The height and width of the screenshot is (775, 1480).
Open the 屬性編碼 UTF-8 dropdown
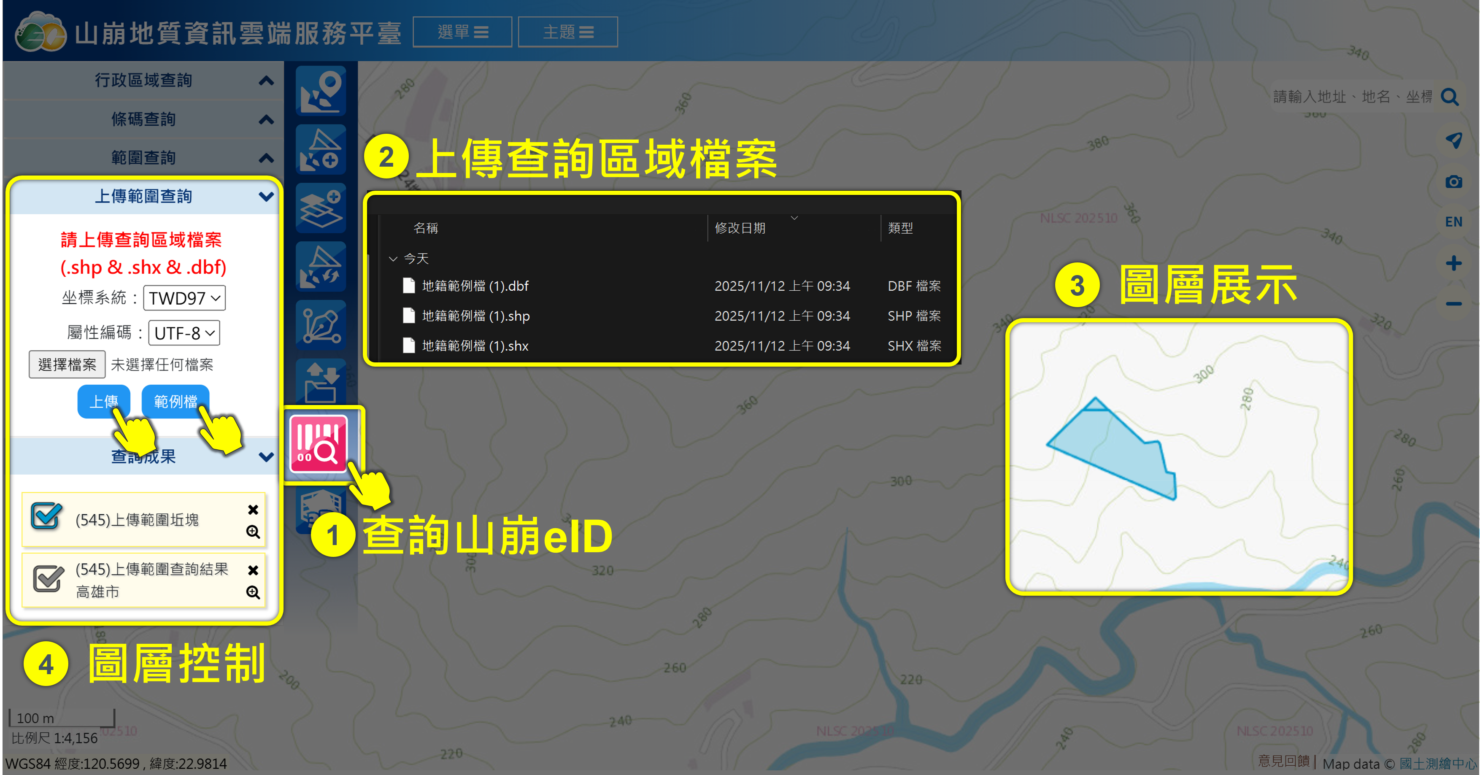(x=184, y=333)
